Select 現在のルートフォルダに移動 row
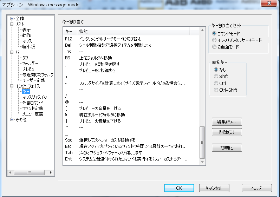 coord(131,115)
